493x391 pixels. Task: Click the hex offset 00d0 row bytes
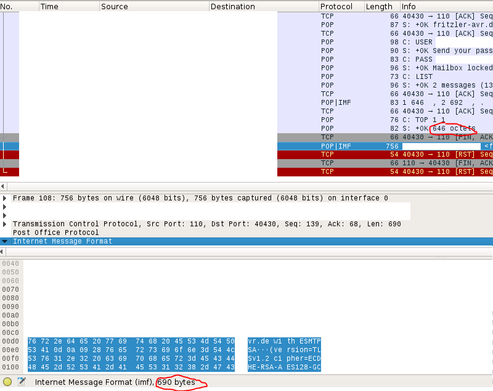point(131,341)
